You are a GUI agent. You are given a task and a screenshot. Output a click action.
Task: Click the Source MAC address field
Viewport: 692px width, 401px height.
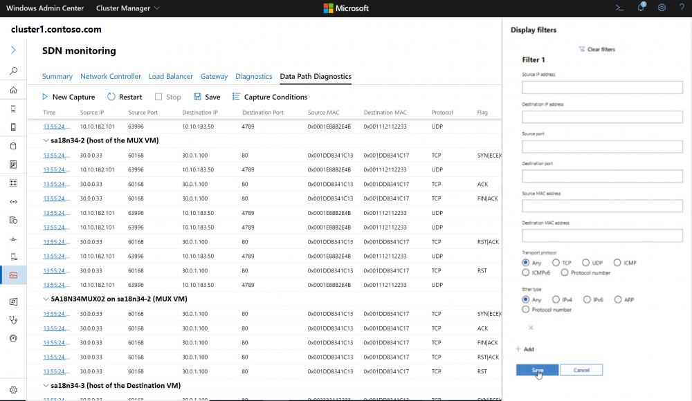coord(602,206)
